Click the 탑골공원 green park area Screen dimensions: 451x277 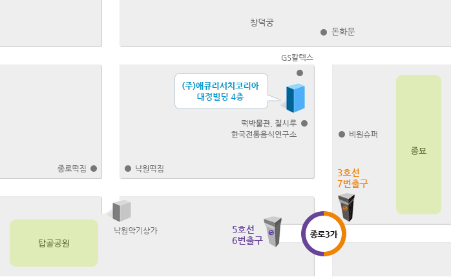(x=54, y=243)
